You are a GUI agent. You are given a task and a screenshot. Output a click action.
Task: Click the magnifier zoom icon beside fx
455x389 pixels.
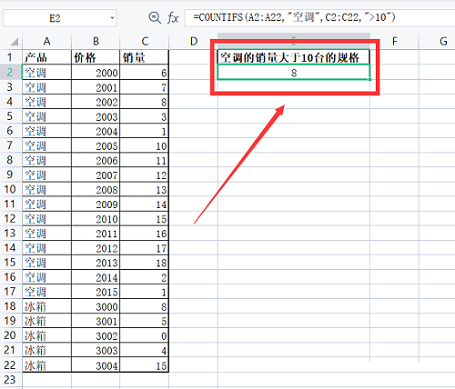point(155,18)
